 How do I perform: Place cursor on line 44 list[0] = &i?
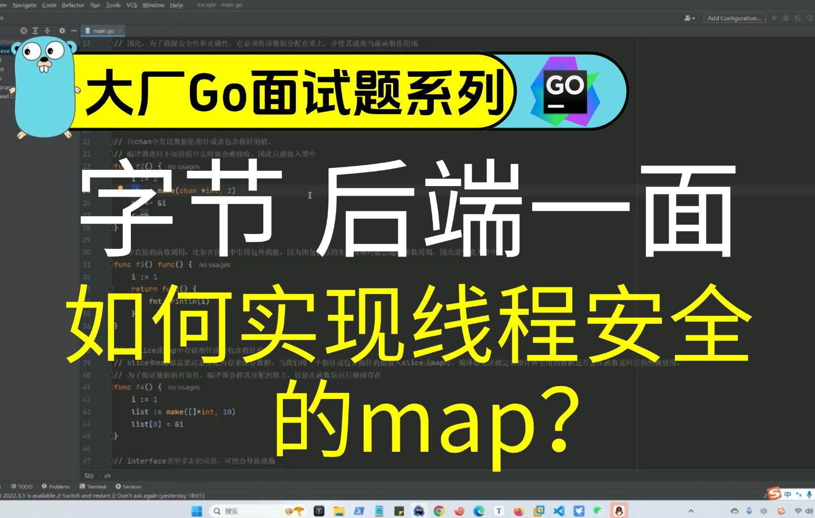pyautogui.click(x=157, y=424)
